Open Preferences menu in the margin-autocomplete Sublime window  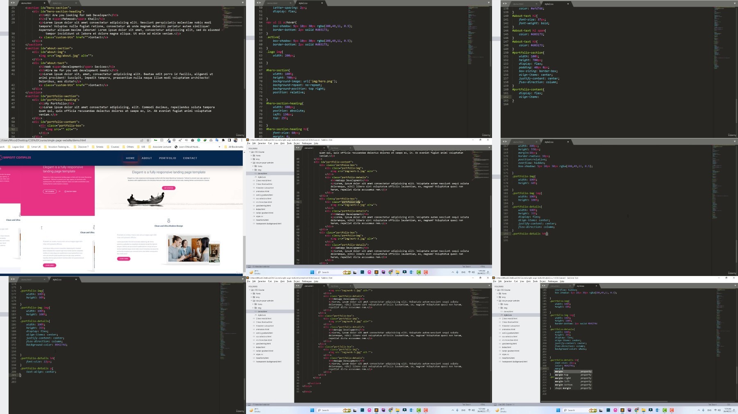pyautogui.click(x=553, y=281)
